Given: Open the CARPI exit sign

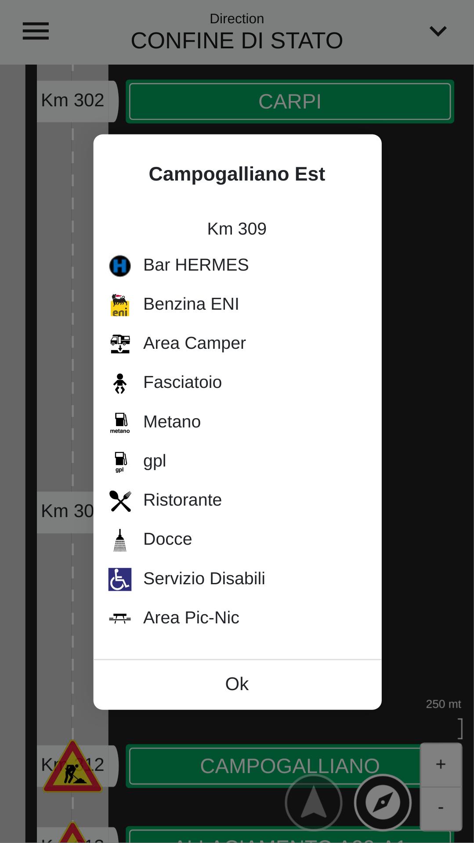Looking at the screenshot, I should 290,101.
